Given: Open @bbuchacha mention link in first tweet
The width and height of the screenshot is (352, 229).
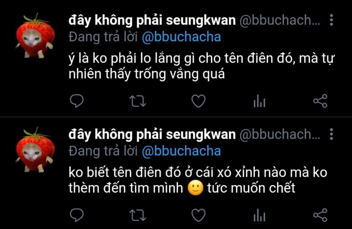Looking at the screenshot, I should [182, 37].
